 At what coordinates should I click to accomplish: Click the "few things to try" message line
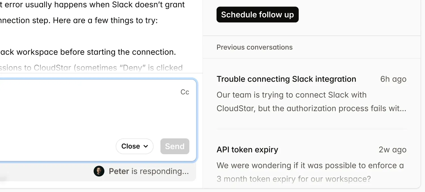pyautogui.click(x=79, y=20)
